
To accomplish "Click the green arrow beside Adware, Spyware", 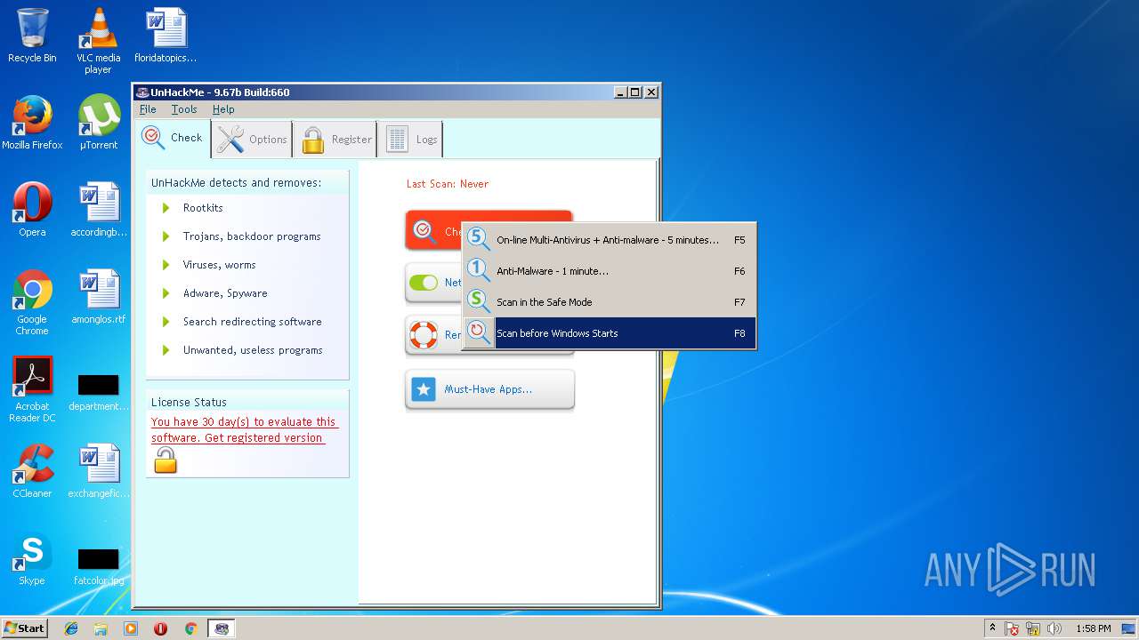I will point(166,293).
